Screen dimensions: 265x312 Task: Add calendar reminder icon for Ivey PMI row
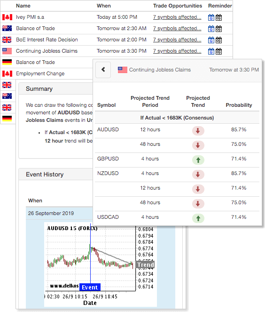218,17
